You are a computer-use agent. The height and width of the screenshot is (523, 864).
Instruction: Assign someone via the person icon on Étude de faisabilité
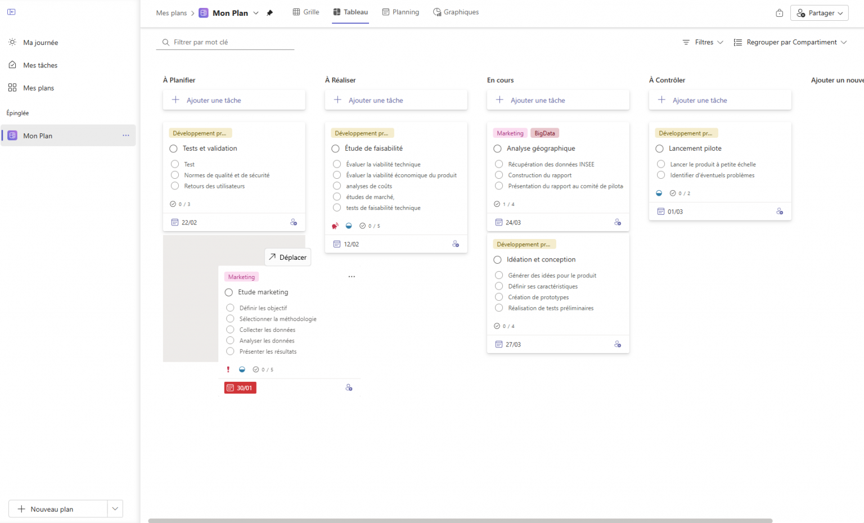tap(456, 244)
